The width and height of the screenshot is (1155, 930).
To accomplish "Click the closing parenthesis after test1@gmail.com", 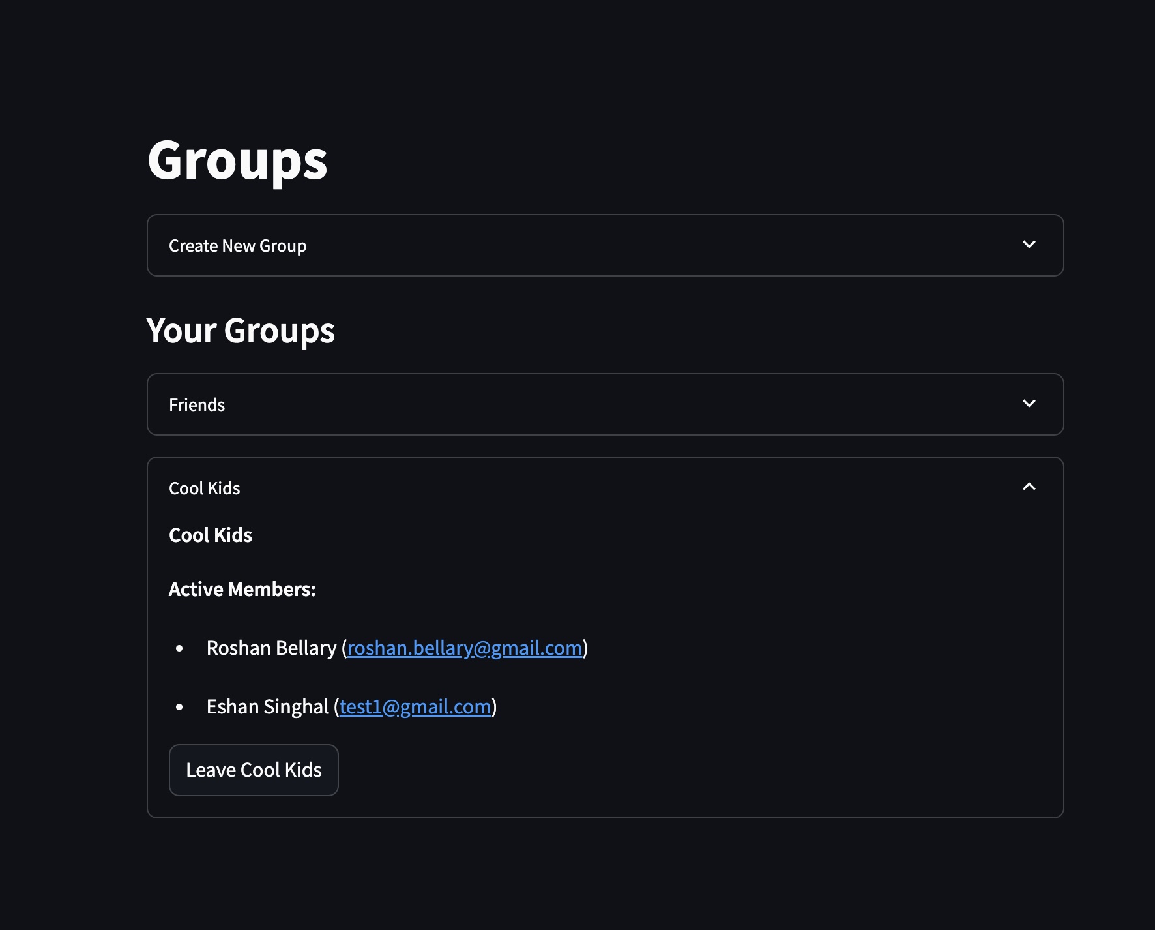I will point(494,707).
